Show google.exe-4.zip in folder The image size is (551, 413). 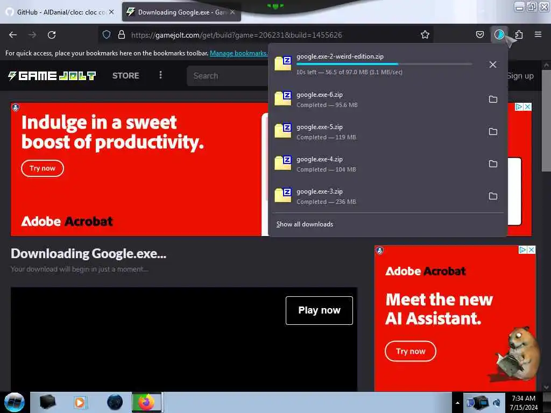click(493, 164)
